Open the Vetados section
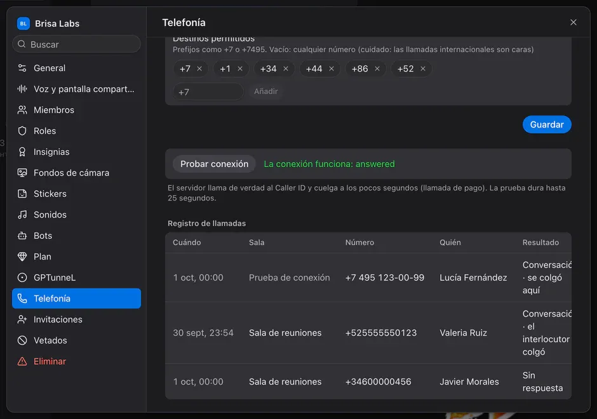597x419 pixels. (76, 340)
